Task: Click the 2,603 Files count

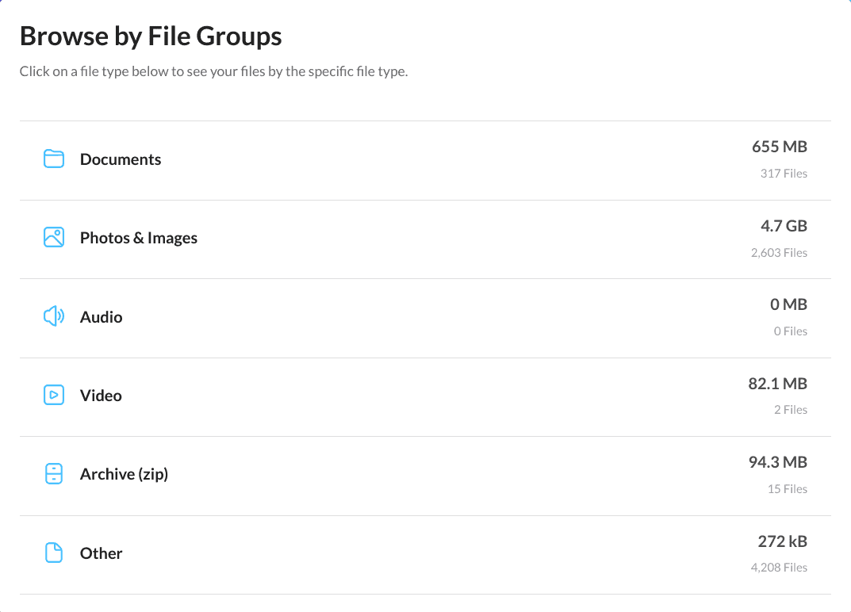Action: [x=779, y=252]
